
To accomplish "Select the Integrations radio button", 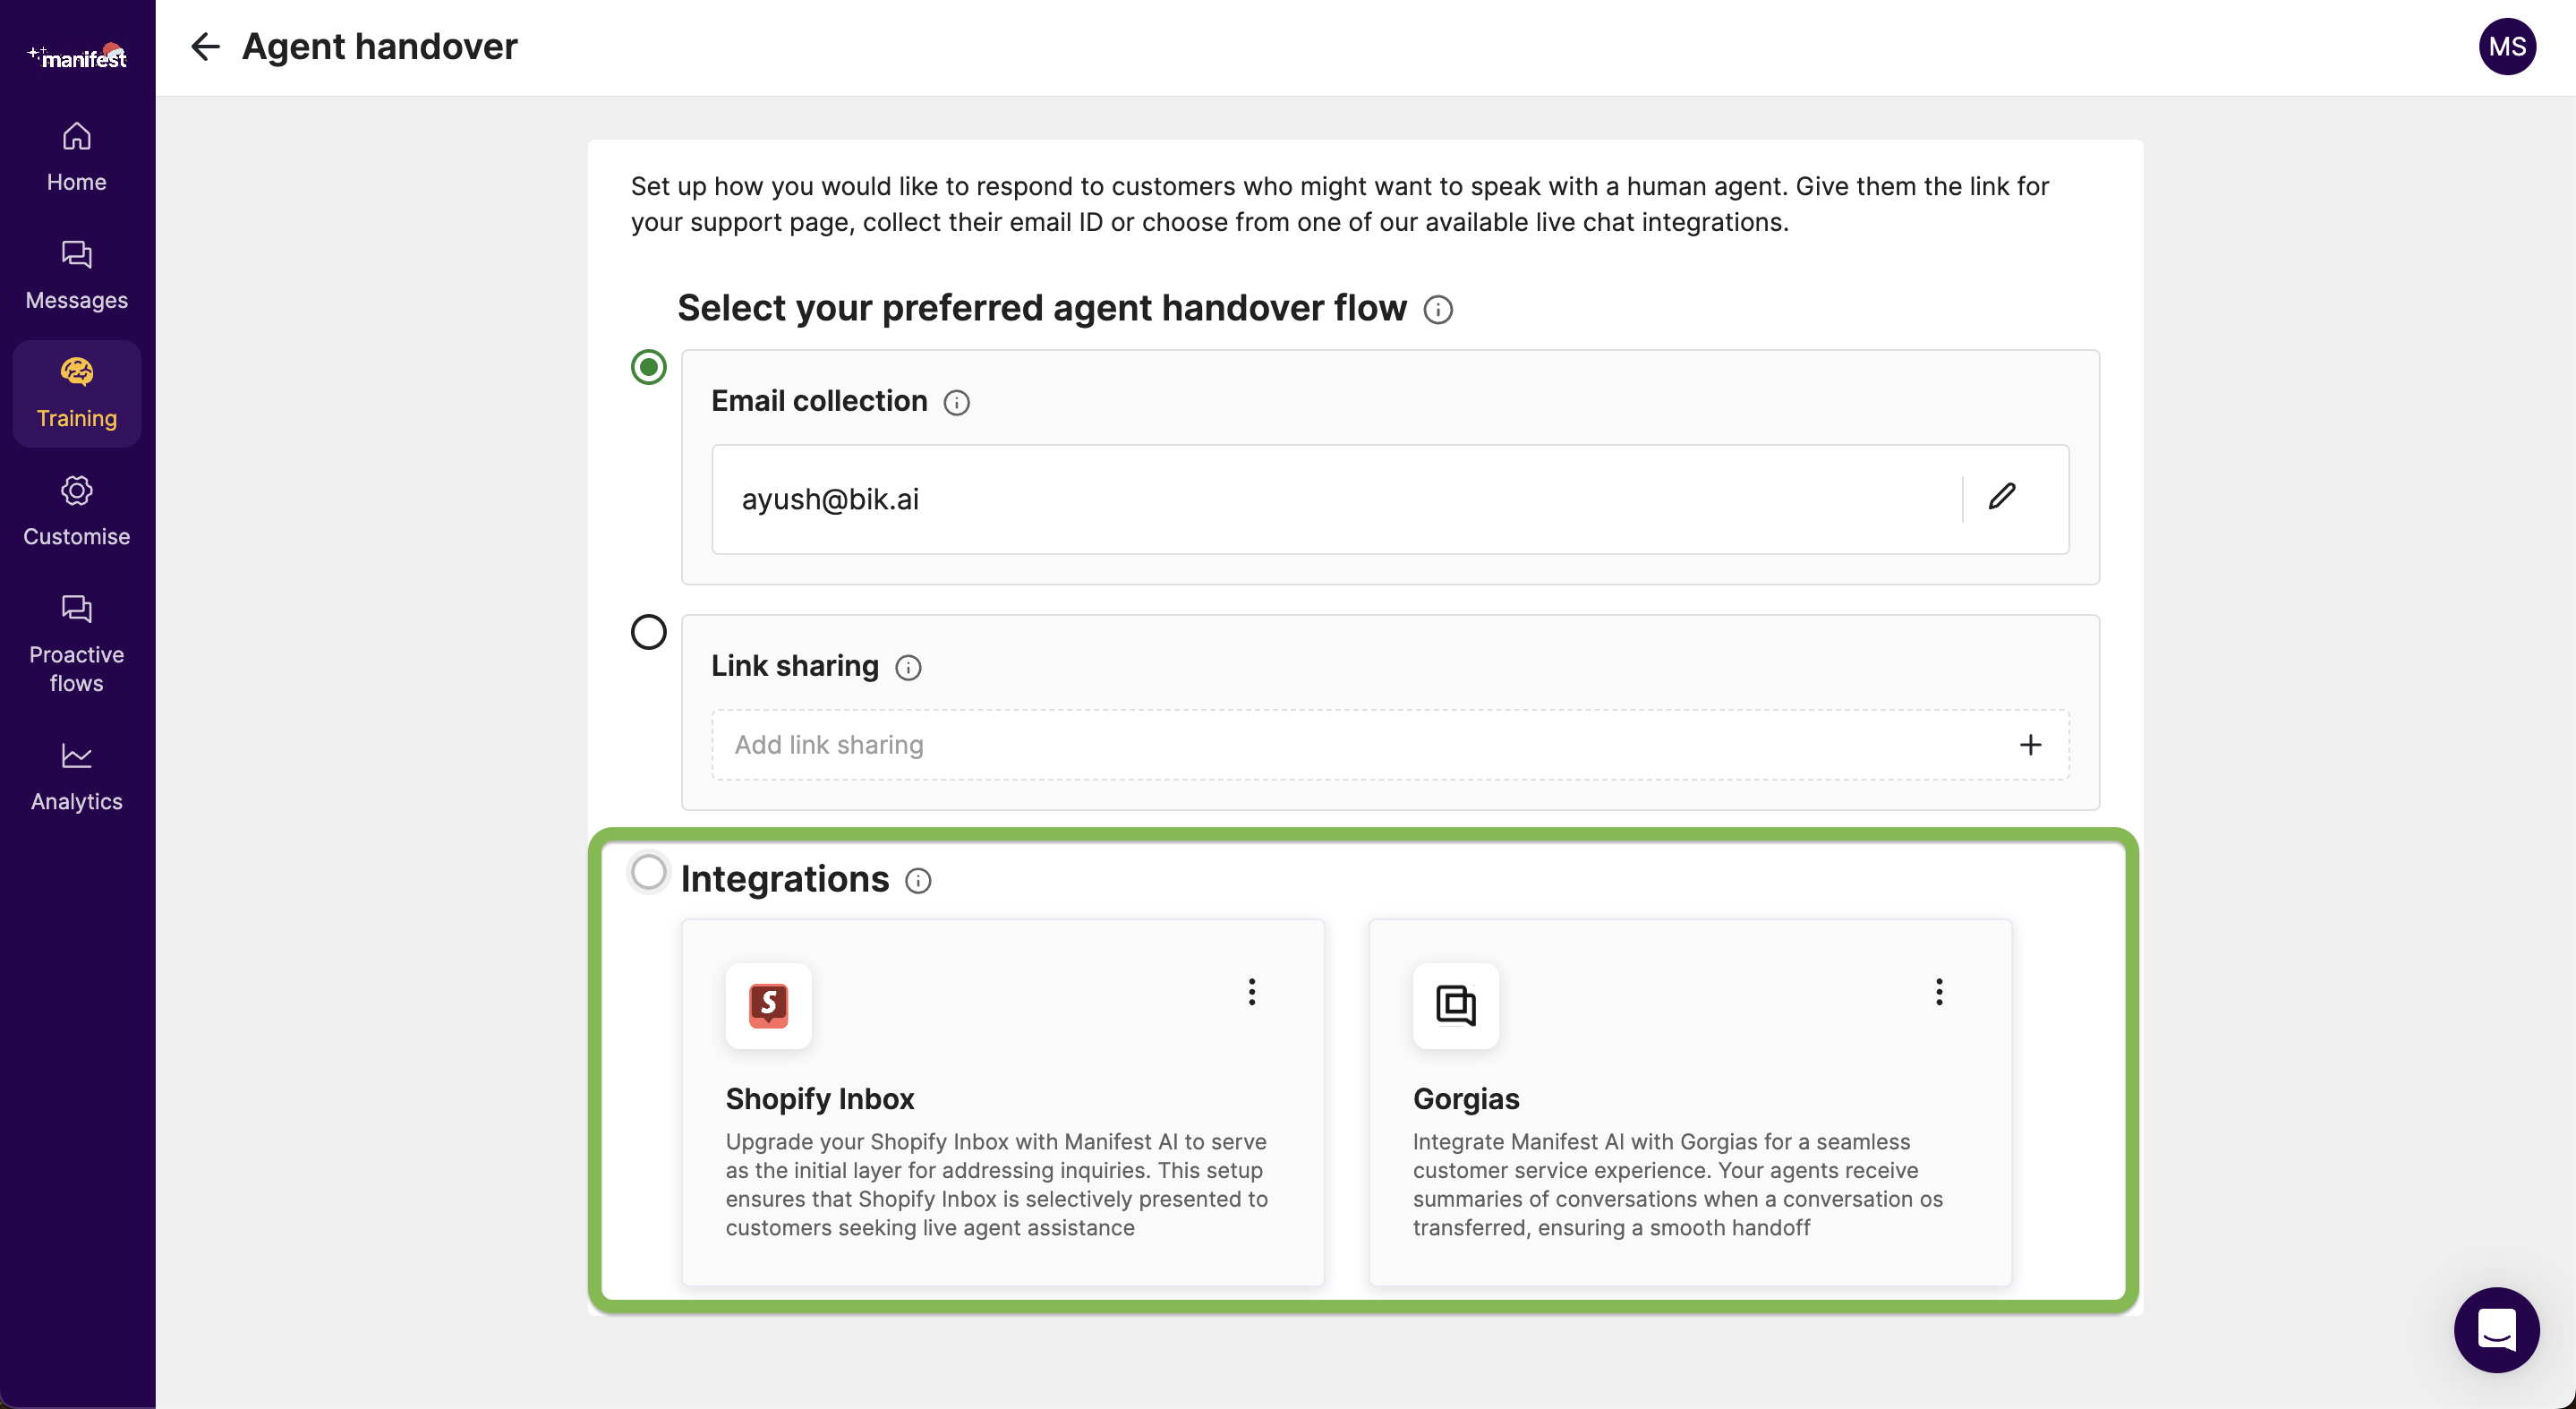I will point(649,872).
